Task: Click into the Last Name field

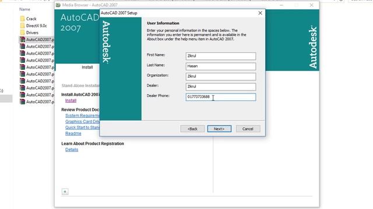Action: click(221, 66)
